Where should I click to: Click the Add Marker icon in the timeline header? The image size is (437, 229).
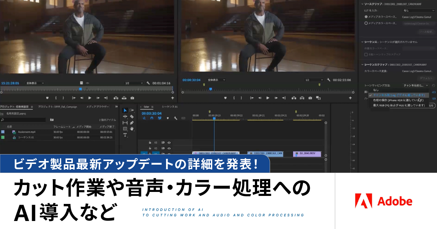168,118
